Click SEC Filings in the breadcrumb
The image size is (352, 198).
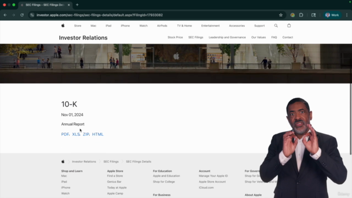pyautogui.click(x=111, y=162)
